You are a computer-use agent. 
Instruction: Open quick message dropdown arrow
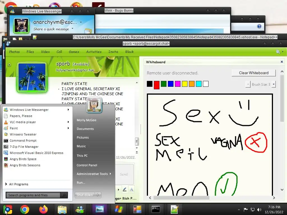[73, 29]
